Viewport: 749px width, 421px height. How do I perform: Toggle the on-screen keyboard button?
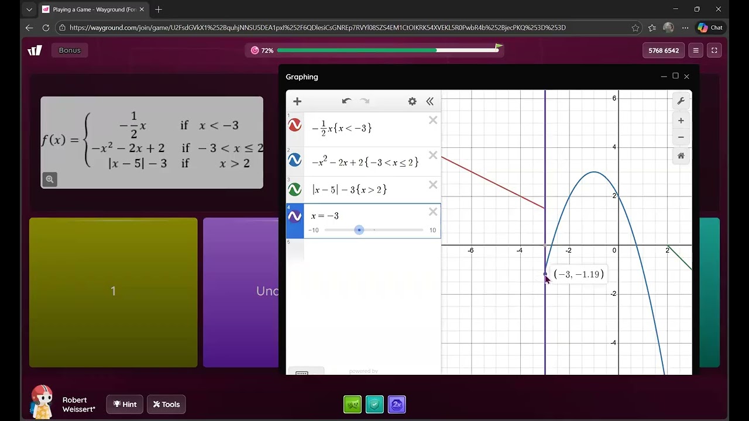coord(302,372)
